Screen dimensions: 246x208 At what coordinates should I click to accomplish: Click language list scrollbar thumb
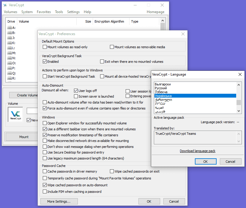click(x=239, y=102)
